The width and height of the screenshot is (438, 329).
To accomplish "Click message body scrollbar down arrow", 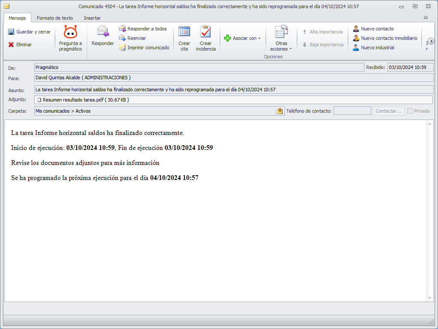I will [x=429, y=298].
